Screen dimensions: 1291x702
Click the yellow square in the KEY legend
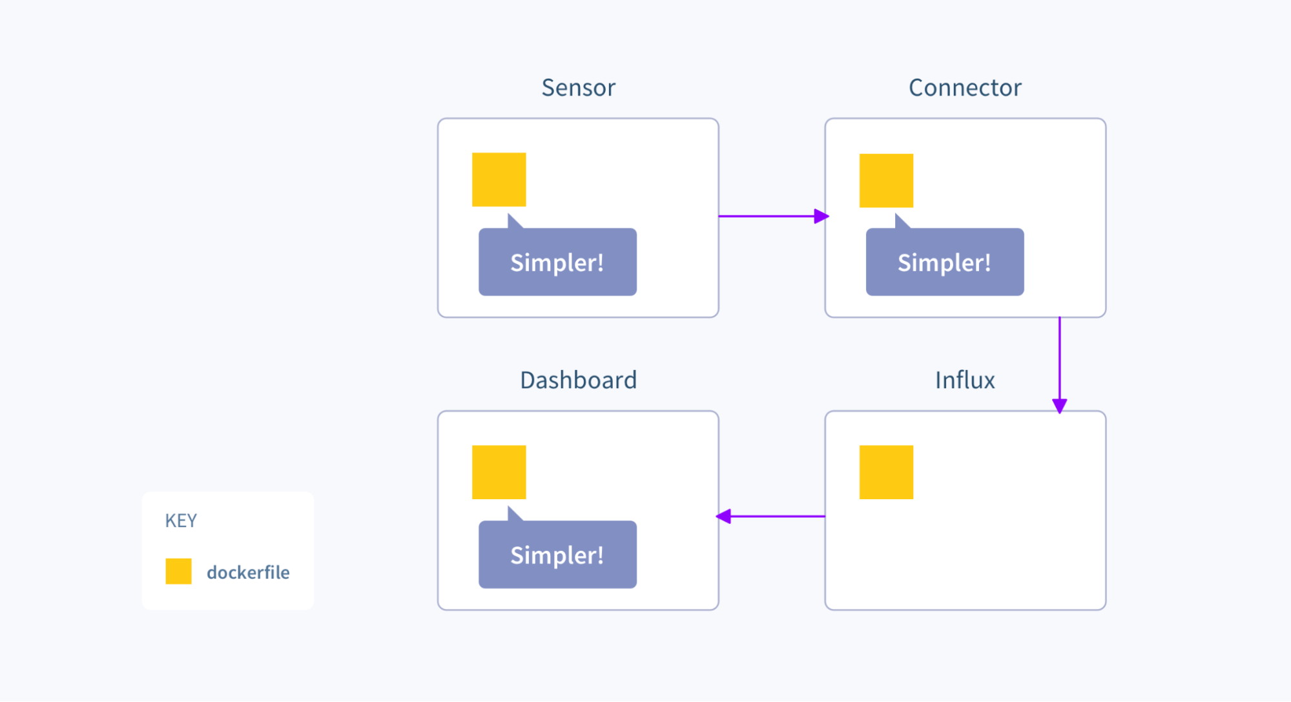click(178, 572)
